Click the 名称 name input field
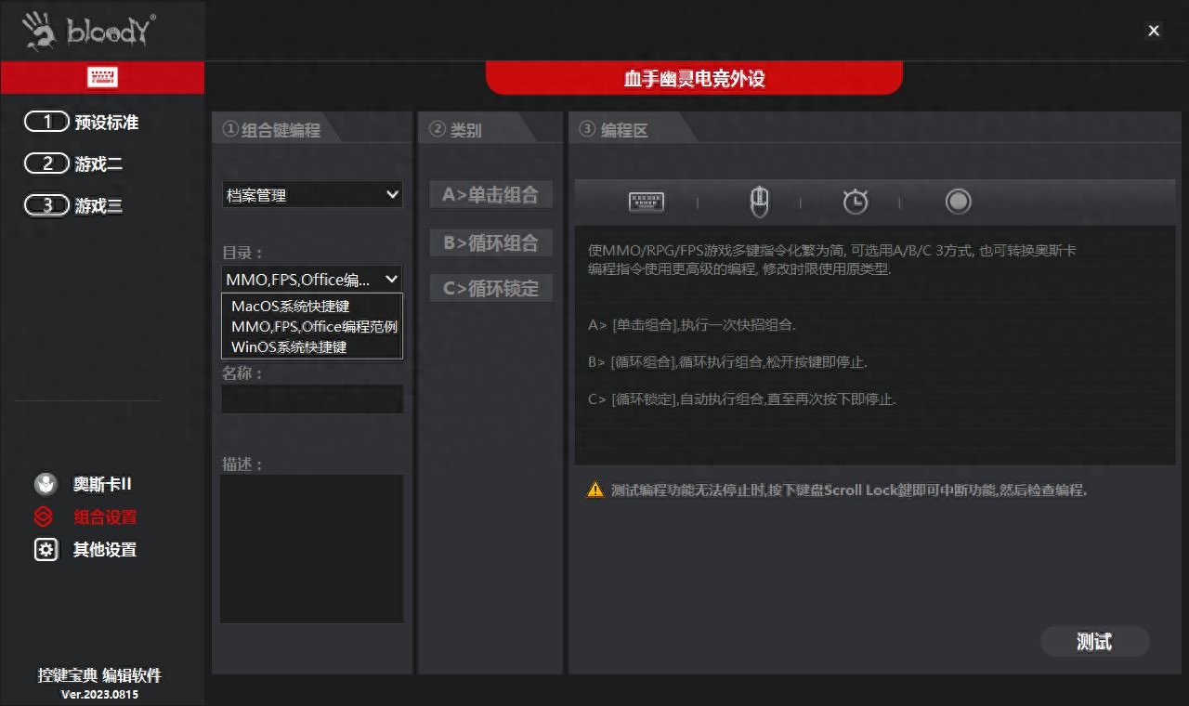 click(x=312, y=399)
